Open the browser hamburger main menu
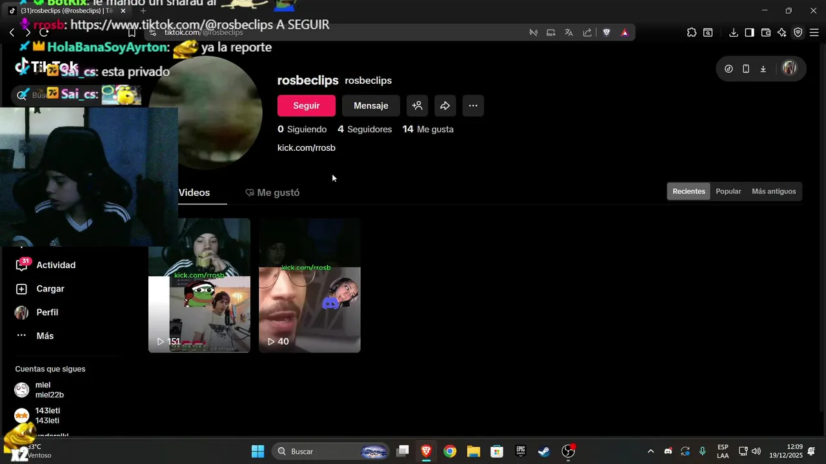The height and width of the screenshot is (464, 826). coord(814,32)
